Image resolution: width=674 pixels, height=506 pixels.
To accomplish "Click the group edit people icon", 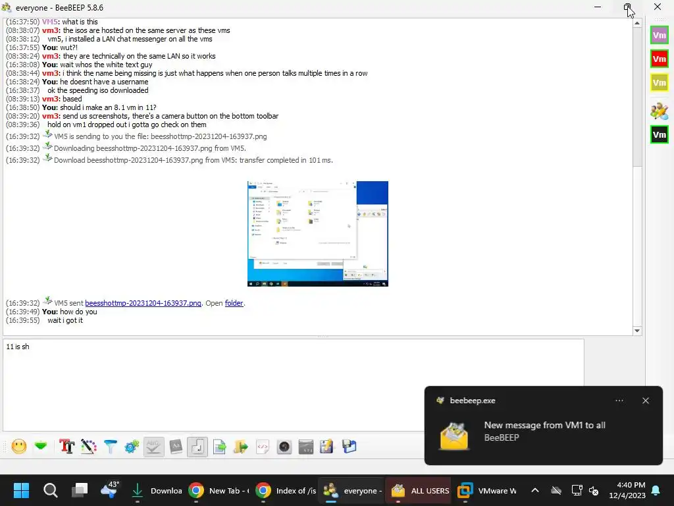I will click(660, 111).
